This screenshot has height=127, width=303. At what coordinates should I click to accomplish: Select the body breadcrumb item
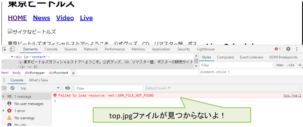(x=16, y=73)
